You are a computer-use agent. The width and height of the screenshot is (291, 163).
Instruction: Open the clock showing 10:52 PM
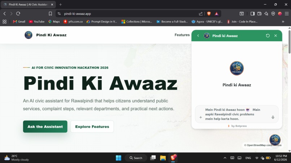pyautogui.click(x=281, y=158)
